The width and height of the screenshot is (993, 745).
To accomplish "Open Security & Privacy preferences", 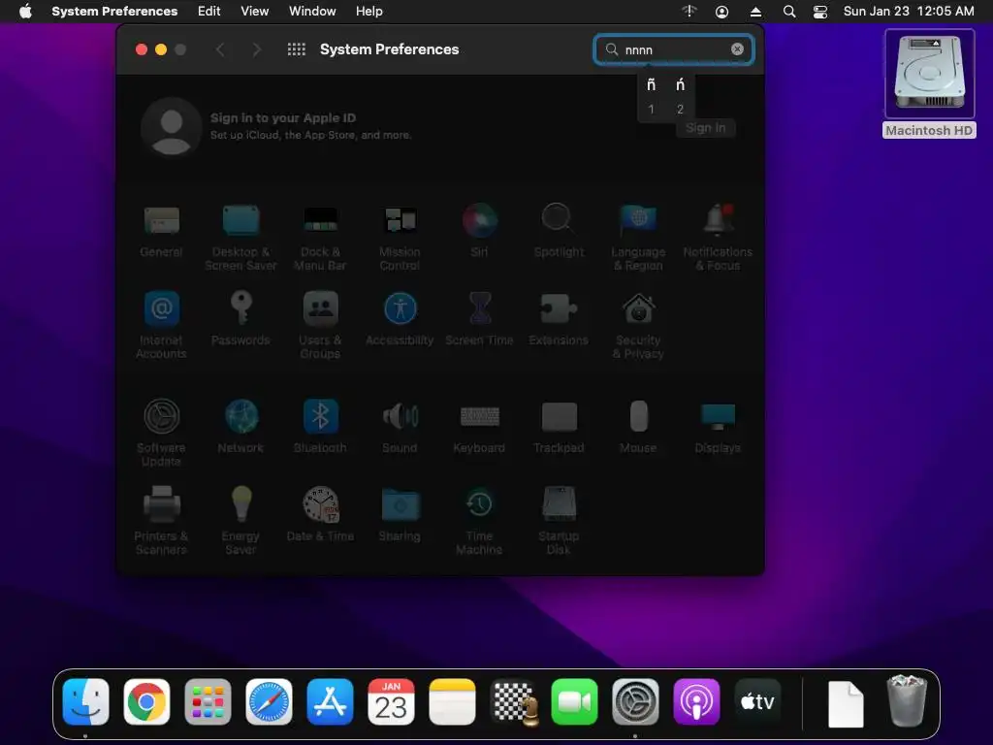I will pyautogui.click(x=638, y=326).
